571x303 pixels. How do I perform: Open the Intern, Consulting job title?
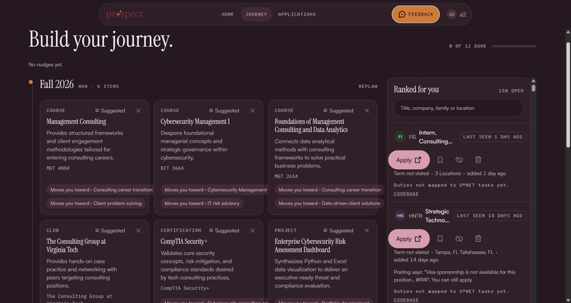click(x=436, y=137)
